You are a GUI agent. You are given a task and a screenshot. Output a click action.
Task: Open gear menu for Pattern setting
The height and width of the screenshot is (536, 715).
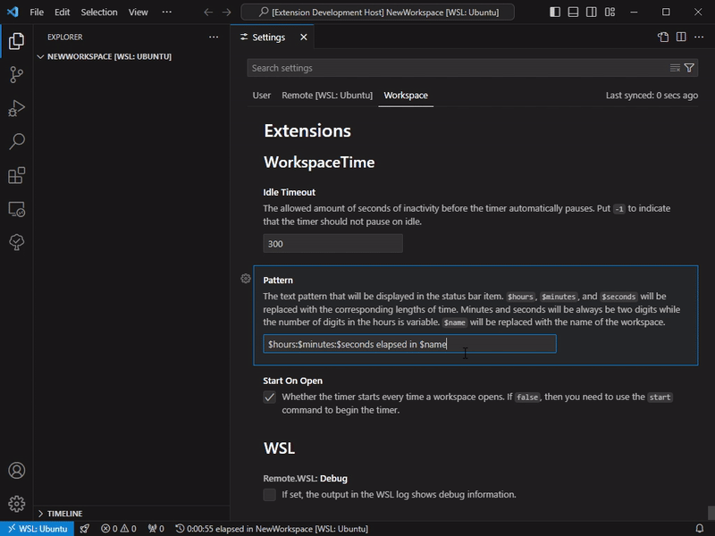pyautogui.click(x=246, y=279)
